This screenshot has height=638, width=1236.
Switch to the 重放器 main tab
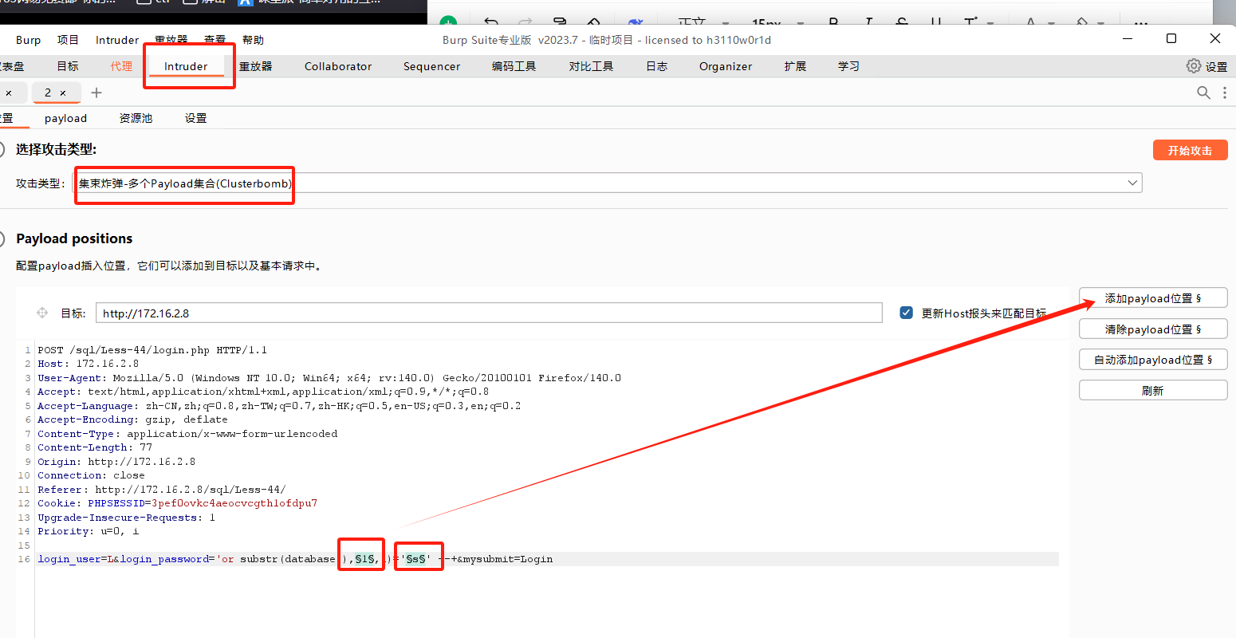click(256, 66)
